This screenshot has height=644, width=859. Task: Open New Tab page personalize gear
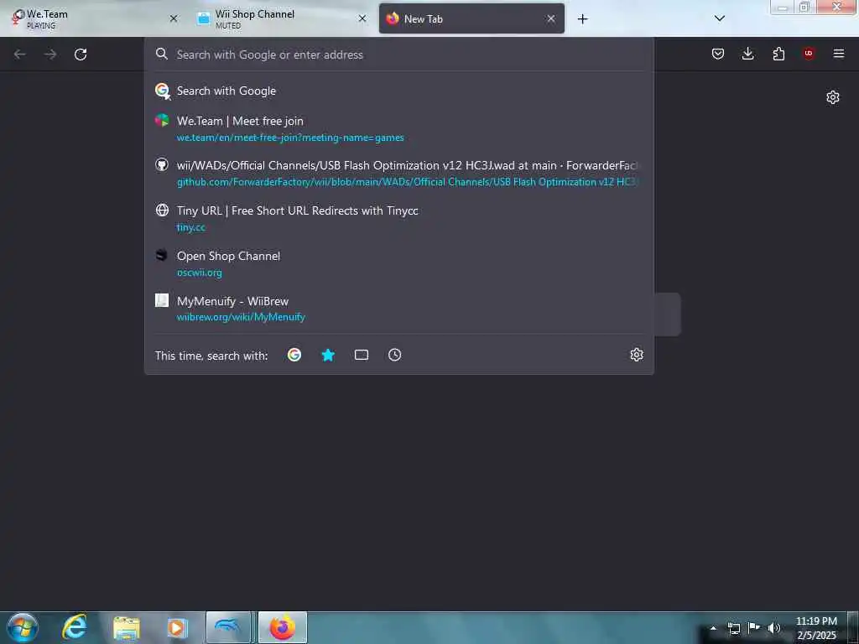pyautogui.click(x=833, y=97)
